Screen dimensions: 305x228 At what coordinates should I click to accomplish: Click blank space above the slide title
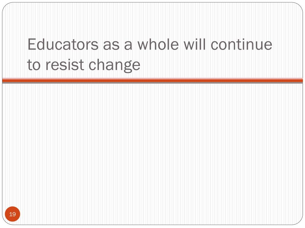(152, 19)
